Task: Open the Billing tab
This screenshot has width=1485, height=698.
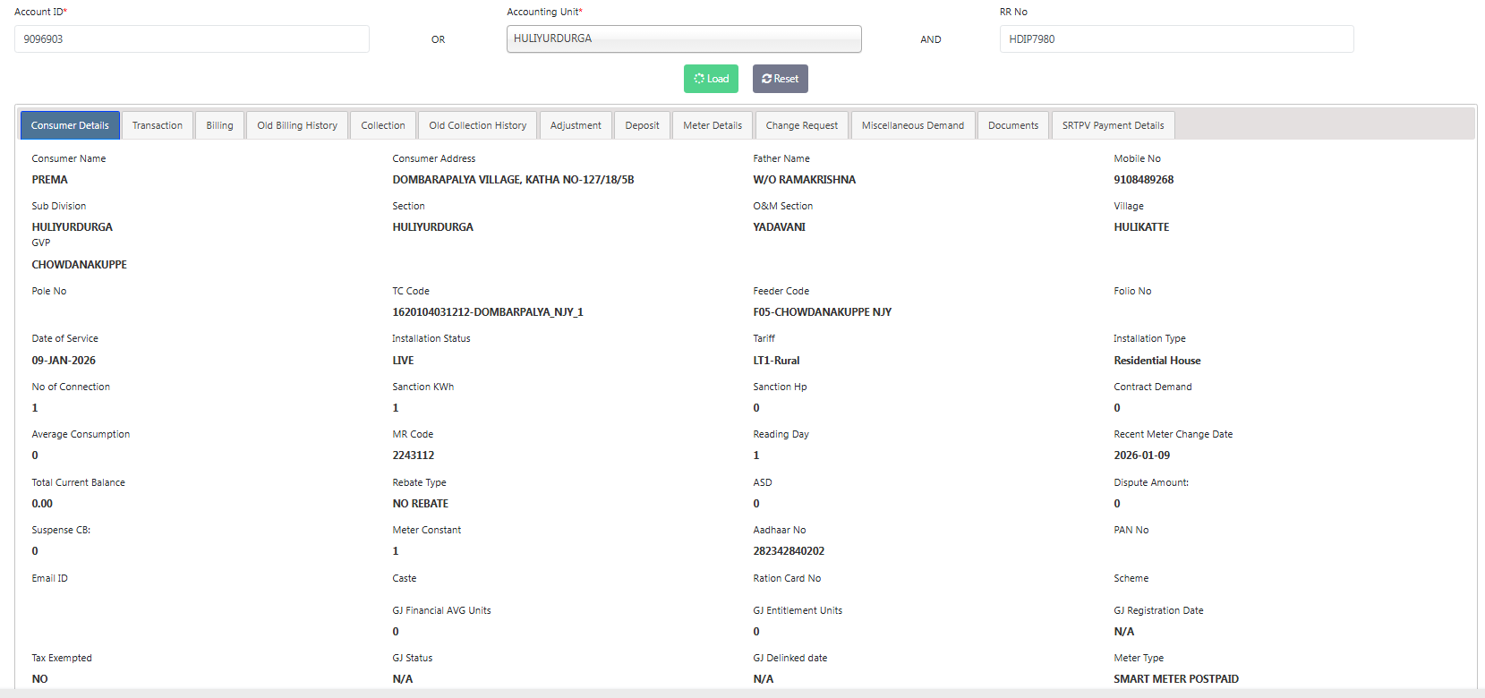Action: [x=219, y=125]
